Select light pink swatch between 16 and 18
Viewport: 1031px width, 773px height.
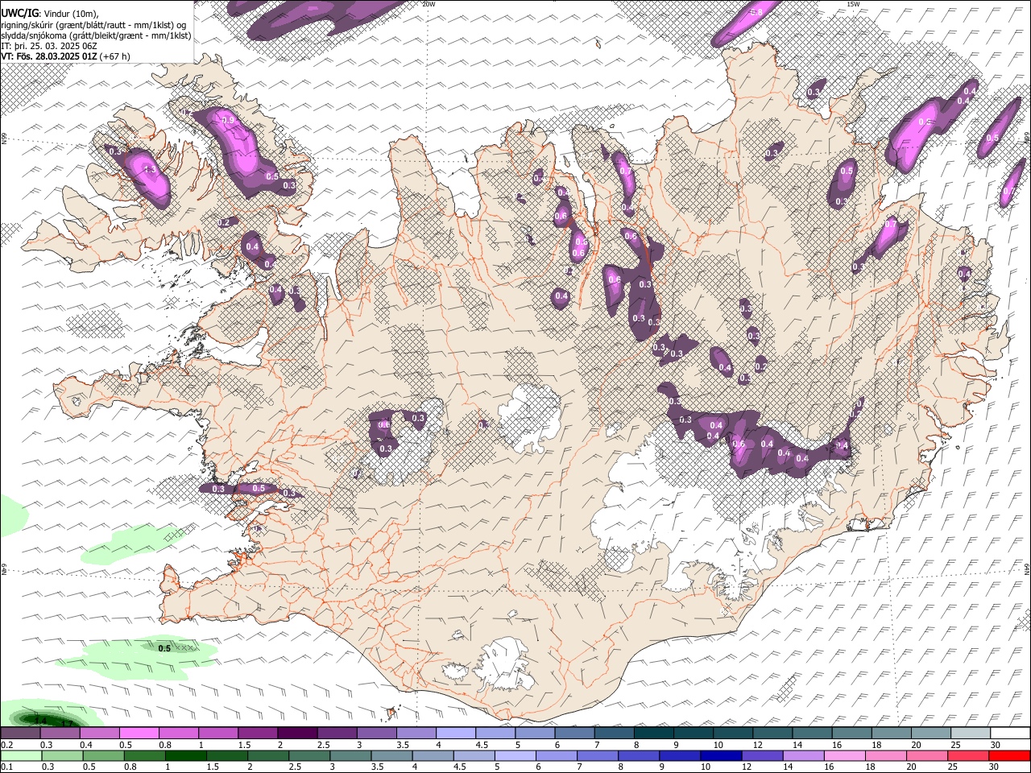point(843,755)
